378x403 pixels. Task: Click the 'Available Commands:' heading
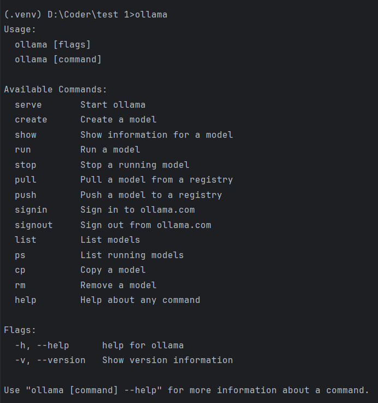tap(56, 89)
